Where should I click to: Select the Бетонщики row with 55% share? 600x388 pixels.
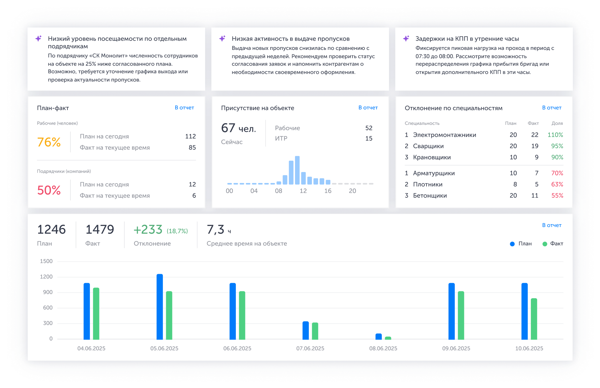pyautogui.click(x=430, y=195)
